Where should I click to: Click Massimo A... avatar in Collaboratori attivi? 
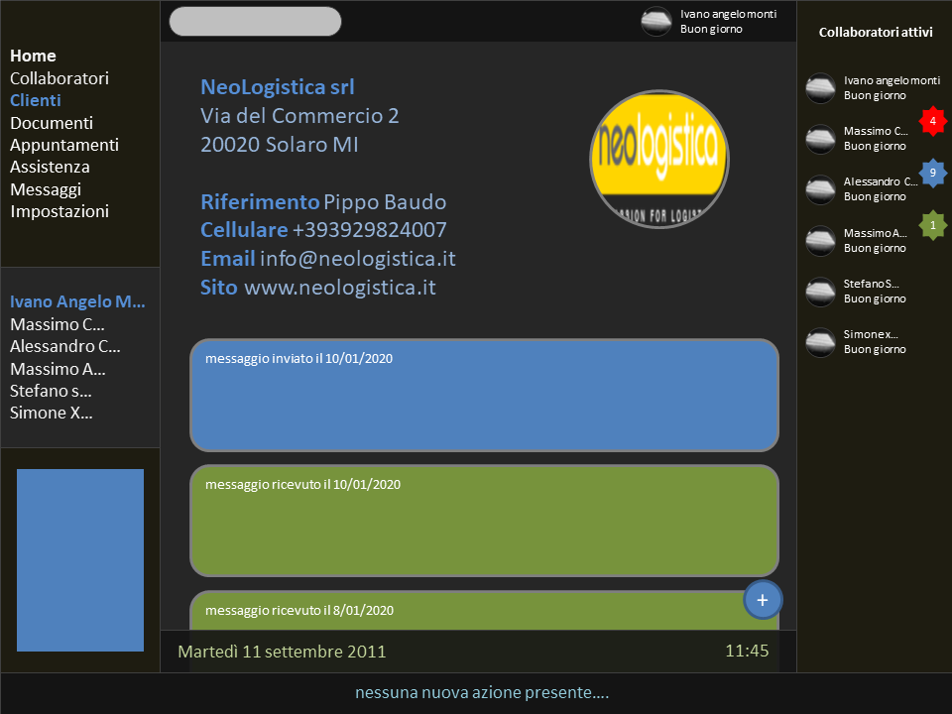tap(820, 241)
